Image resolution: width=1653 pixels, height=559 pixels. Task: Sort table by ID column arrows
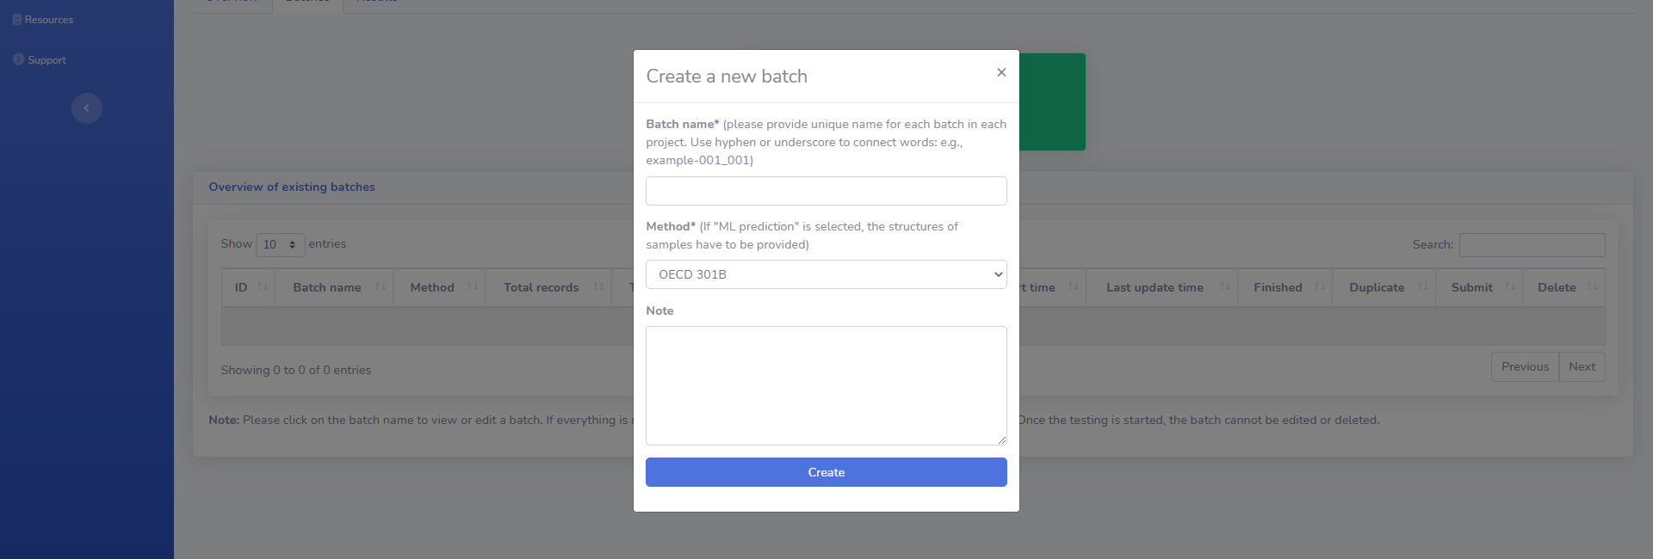coord(263,286)
